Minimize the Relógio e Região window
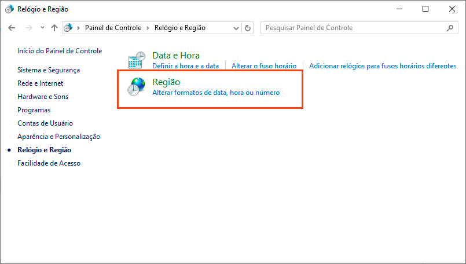The width and height of the screenshot is (466, 264). (399, 9)
